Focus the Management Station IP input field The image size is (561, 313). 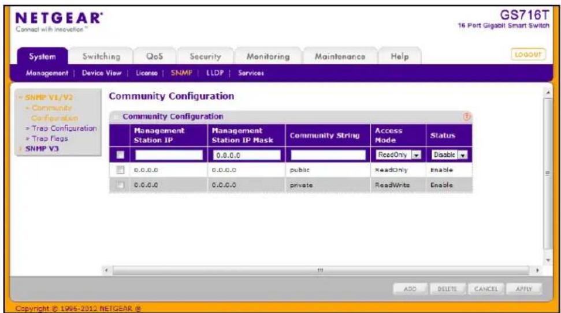(x=169, y=155)
